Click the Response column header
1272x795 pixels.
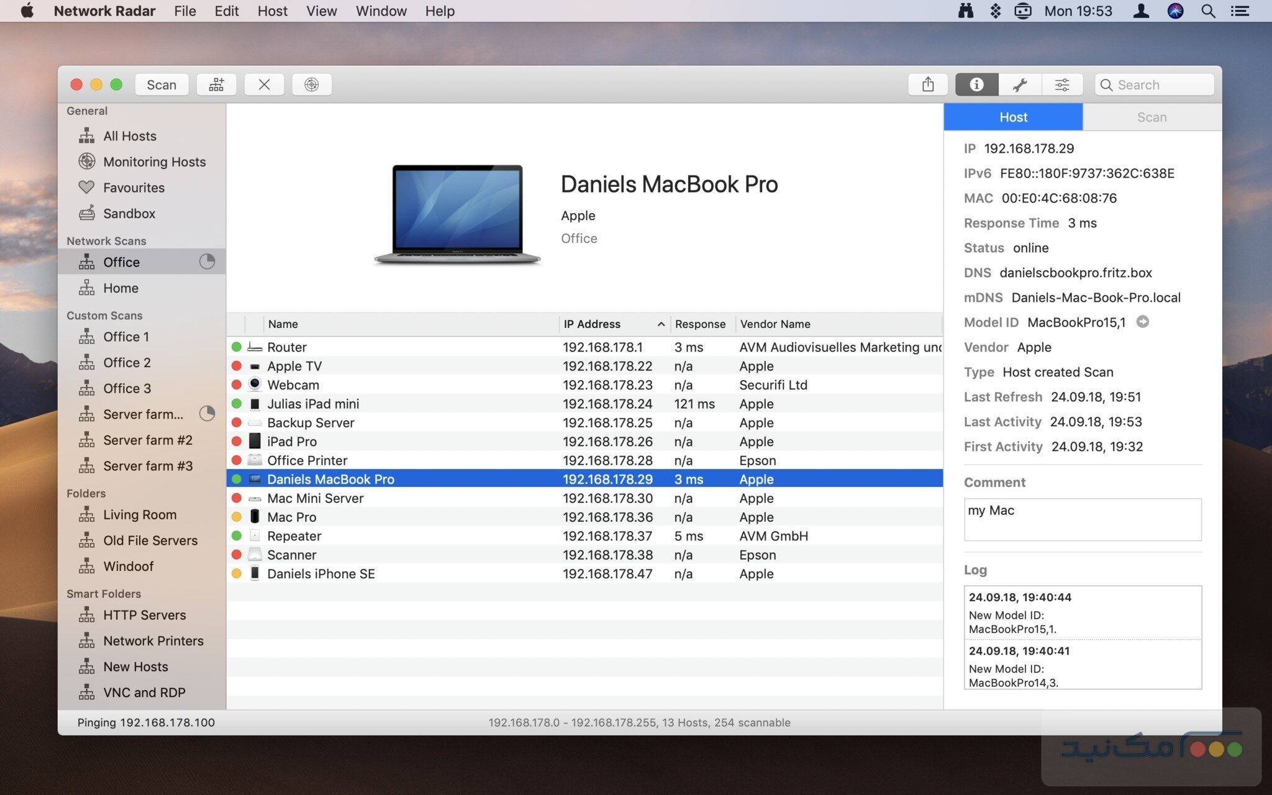click(x=700, y=324)
